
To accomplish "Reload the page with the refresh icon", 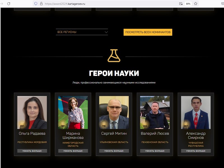I will (9, 4).
